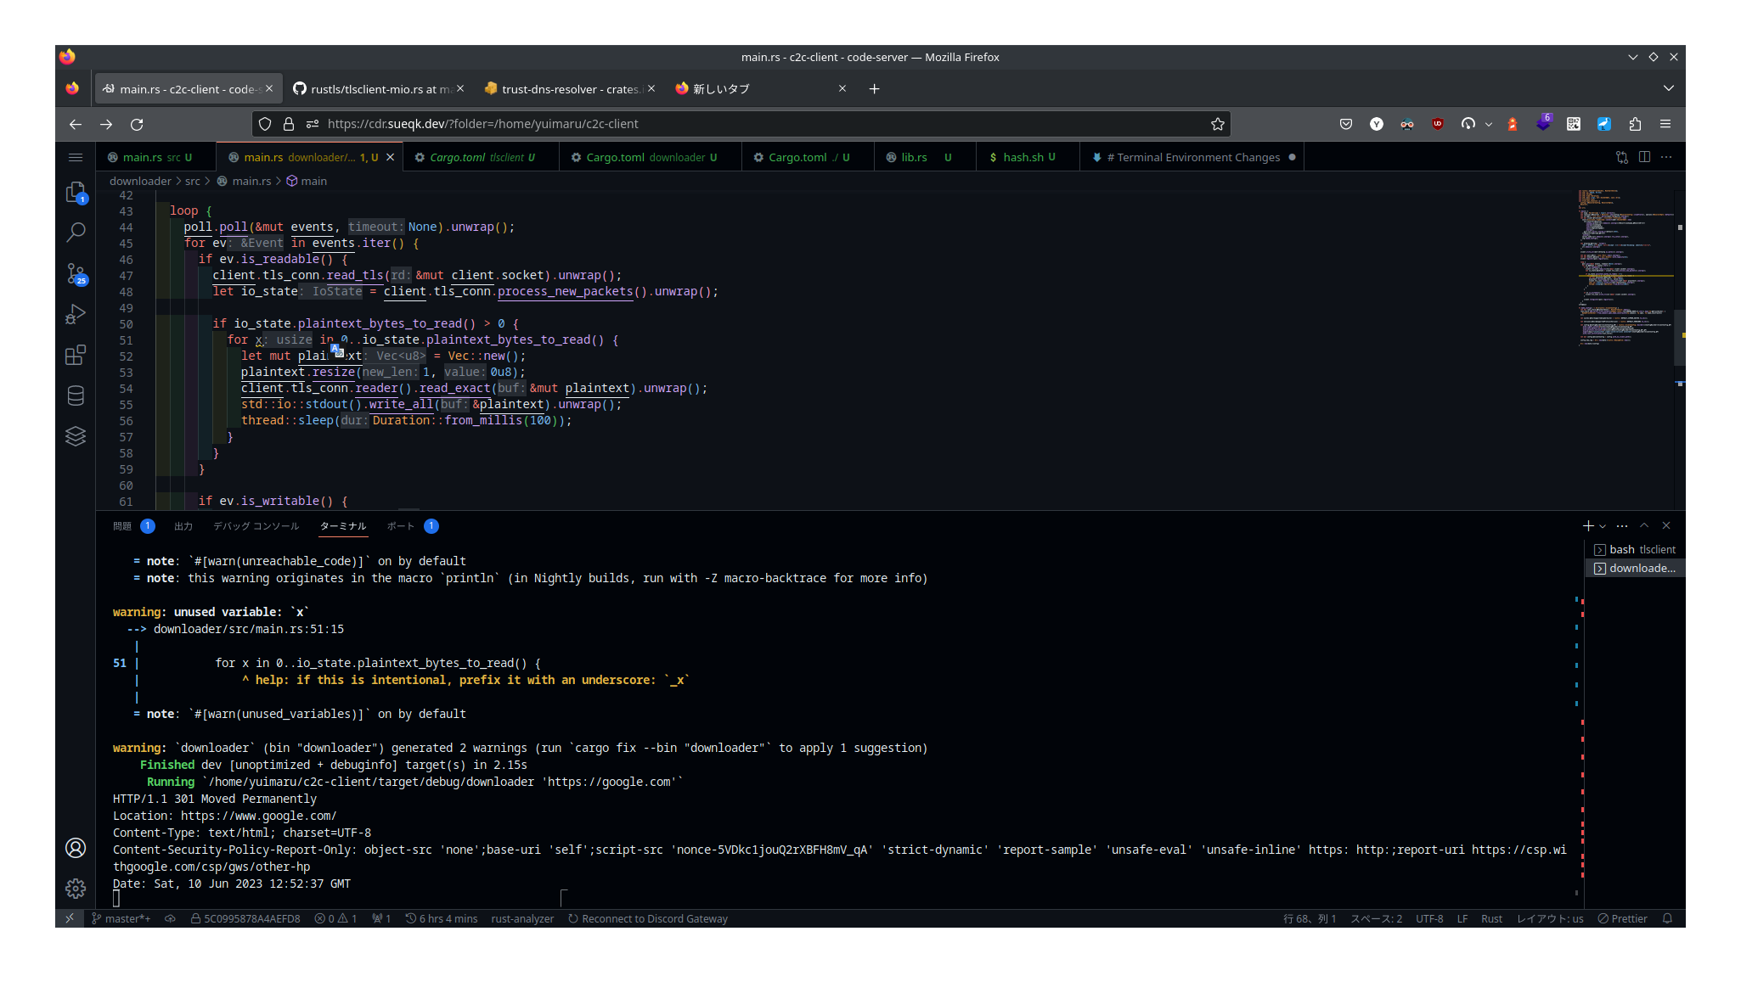Bookmark this page with the star icon
Image resolution: width=1741 pixels, height=993 pixels.
click(1217, 124)
